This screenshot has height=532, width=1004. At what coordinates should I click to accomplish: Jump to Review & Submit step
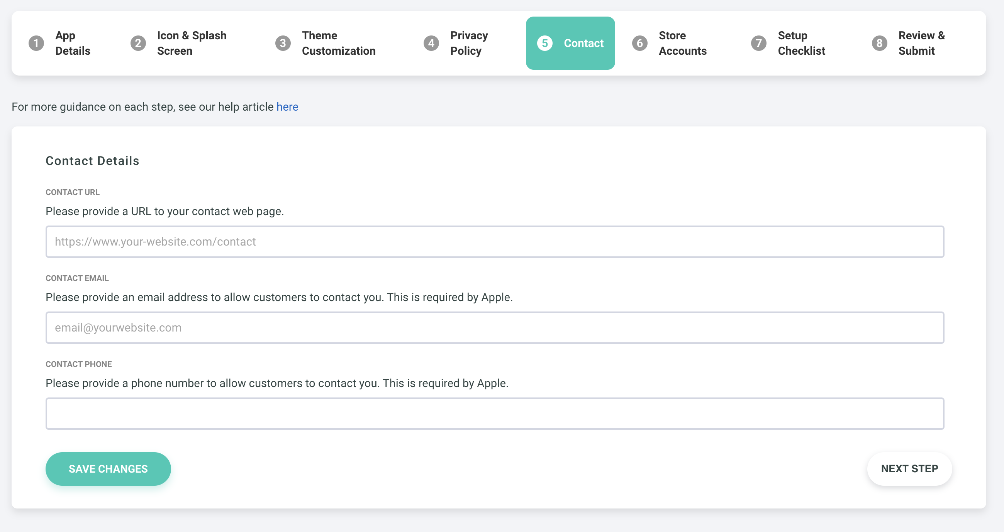click(x=921, y=43)
